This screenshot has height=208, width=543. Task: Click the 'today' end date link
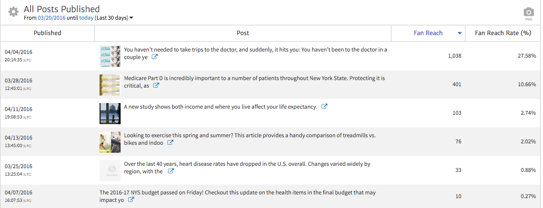(x=86, y=18)
